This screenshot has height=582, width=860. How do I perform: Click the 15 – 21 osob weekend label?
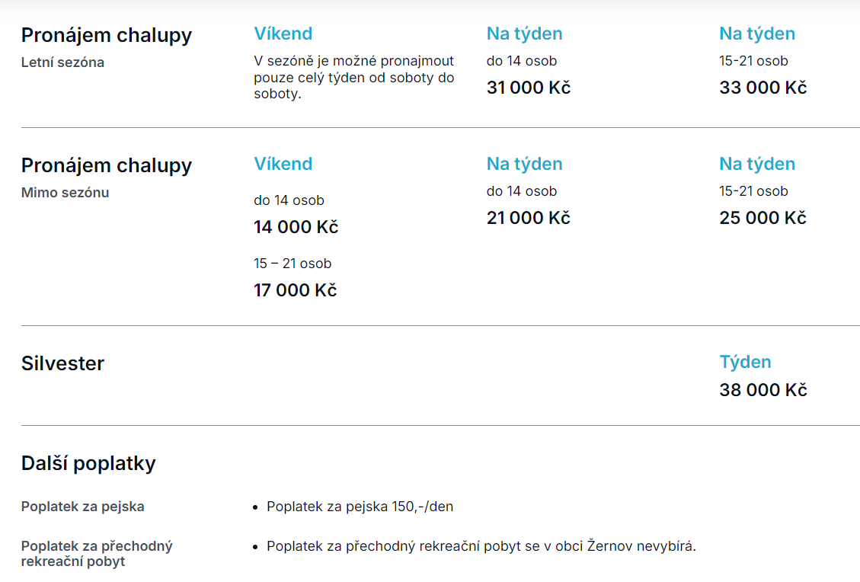[293, 264]
